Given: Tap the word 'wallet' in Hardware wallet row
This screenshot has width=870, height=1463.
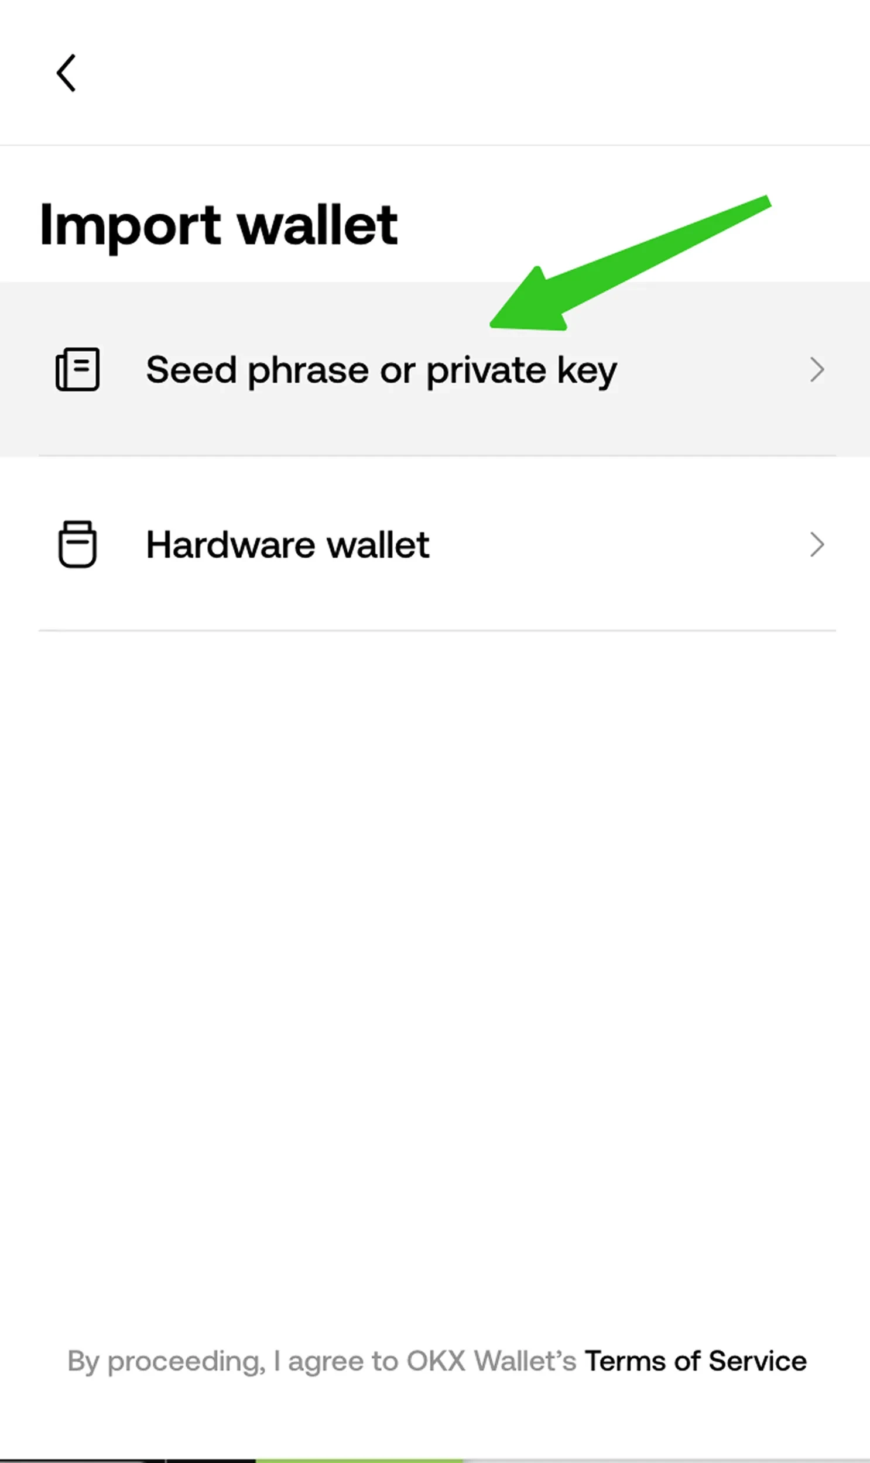Looking at the screenshot, I should (x=378, y=544).
